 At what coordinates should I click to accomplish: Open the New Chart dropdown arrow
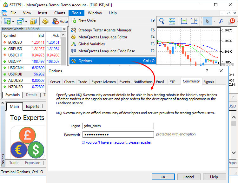click(13, 21)
